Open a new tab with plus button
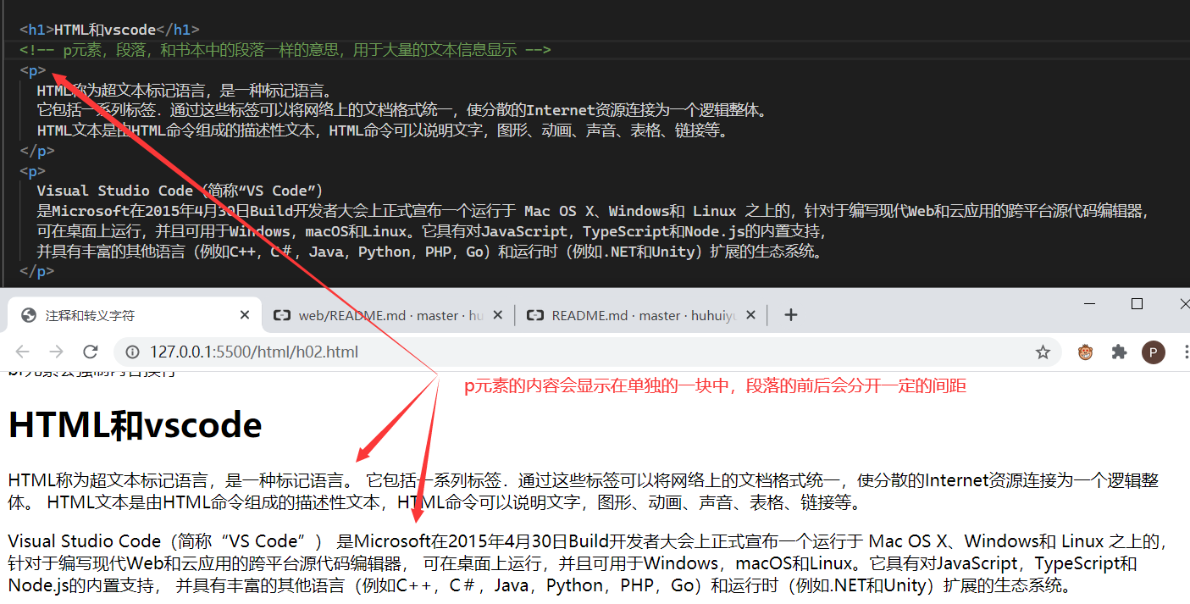The height and width of the screenshot is (604, 1190). 790,315
